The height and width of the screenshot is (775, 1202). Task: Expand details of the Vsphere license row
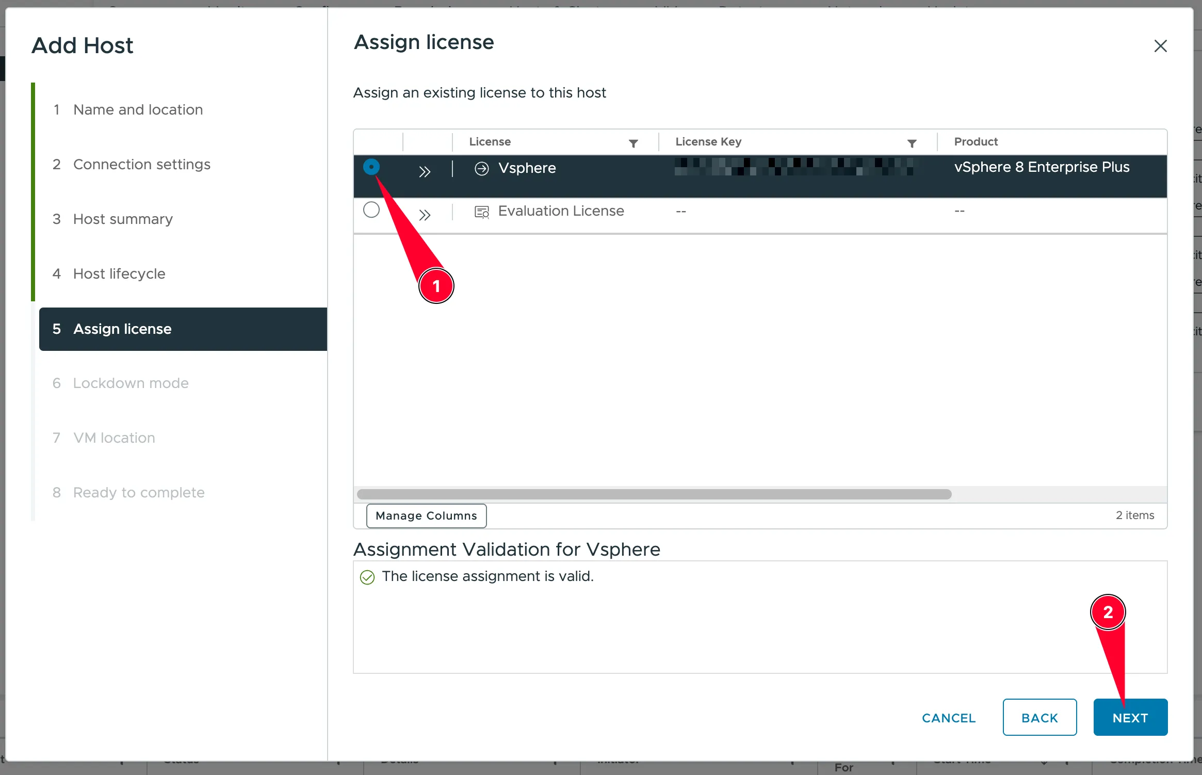[425, 172]
